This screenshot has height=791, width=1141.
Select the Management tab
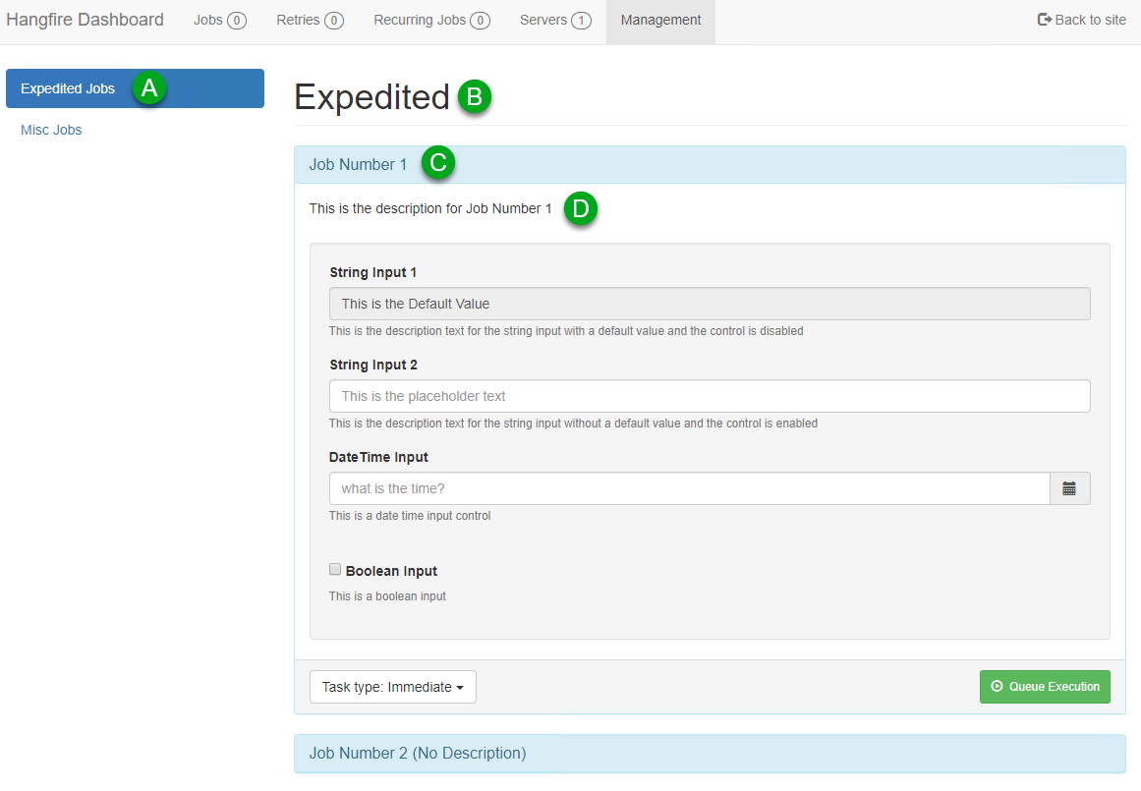pyautogui.click(x=660, y=21)
